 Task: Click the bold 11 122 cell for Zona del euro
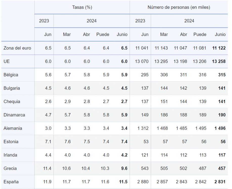(218, 48)
